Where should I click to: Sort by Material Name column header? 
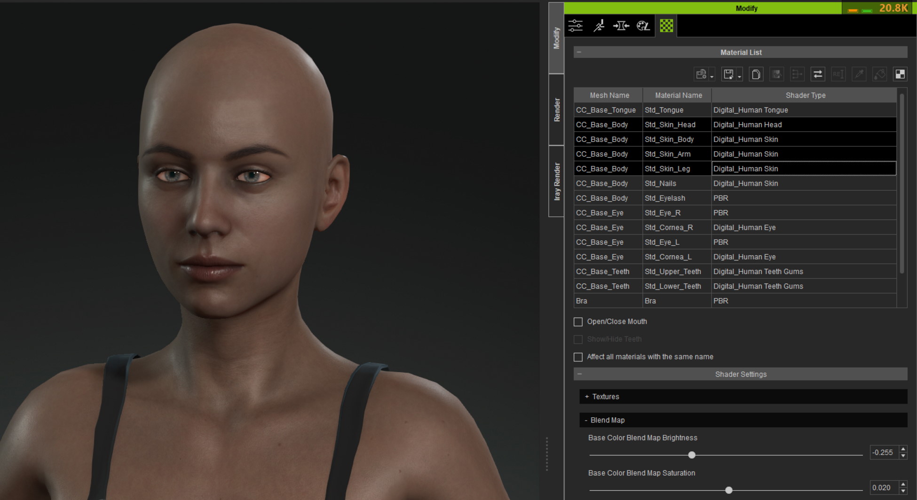point(678,95)
